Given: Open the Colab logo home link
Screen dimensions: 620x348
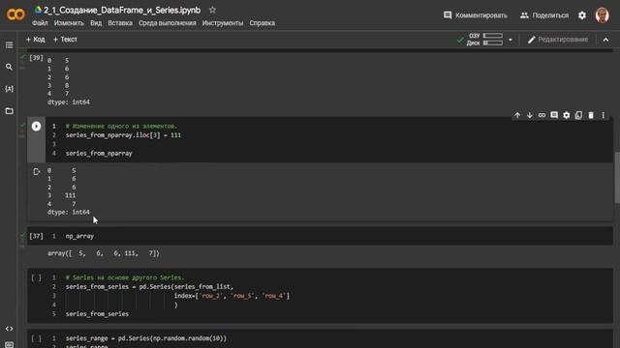Looking at the screenshot, I should [x=15, y=14].
